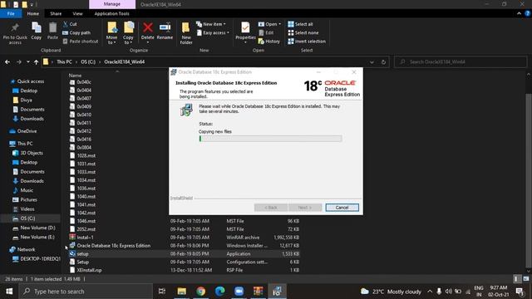The height and width of the screenshot is (299, 532).
Task: Open Google Chrome from the taskbar
Action: 201,292
